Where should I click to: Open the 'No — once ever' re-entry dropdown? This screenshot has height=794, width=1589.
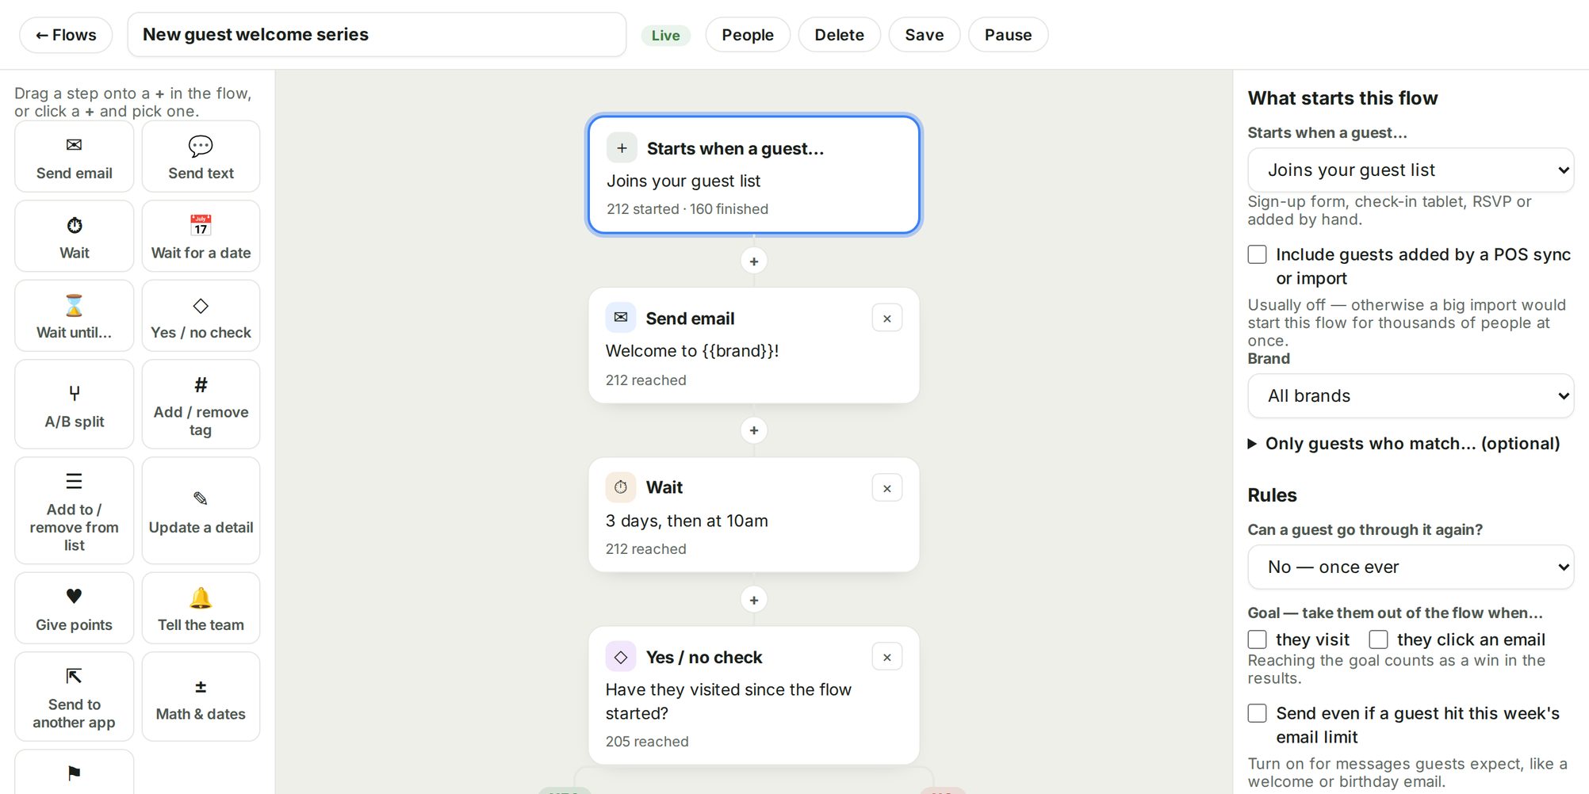(1411, 567)
